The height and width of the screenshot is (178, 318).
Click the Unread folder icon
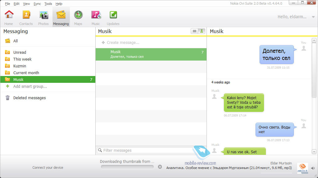point(7,52)
